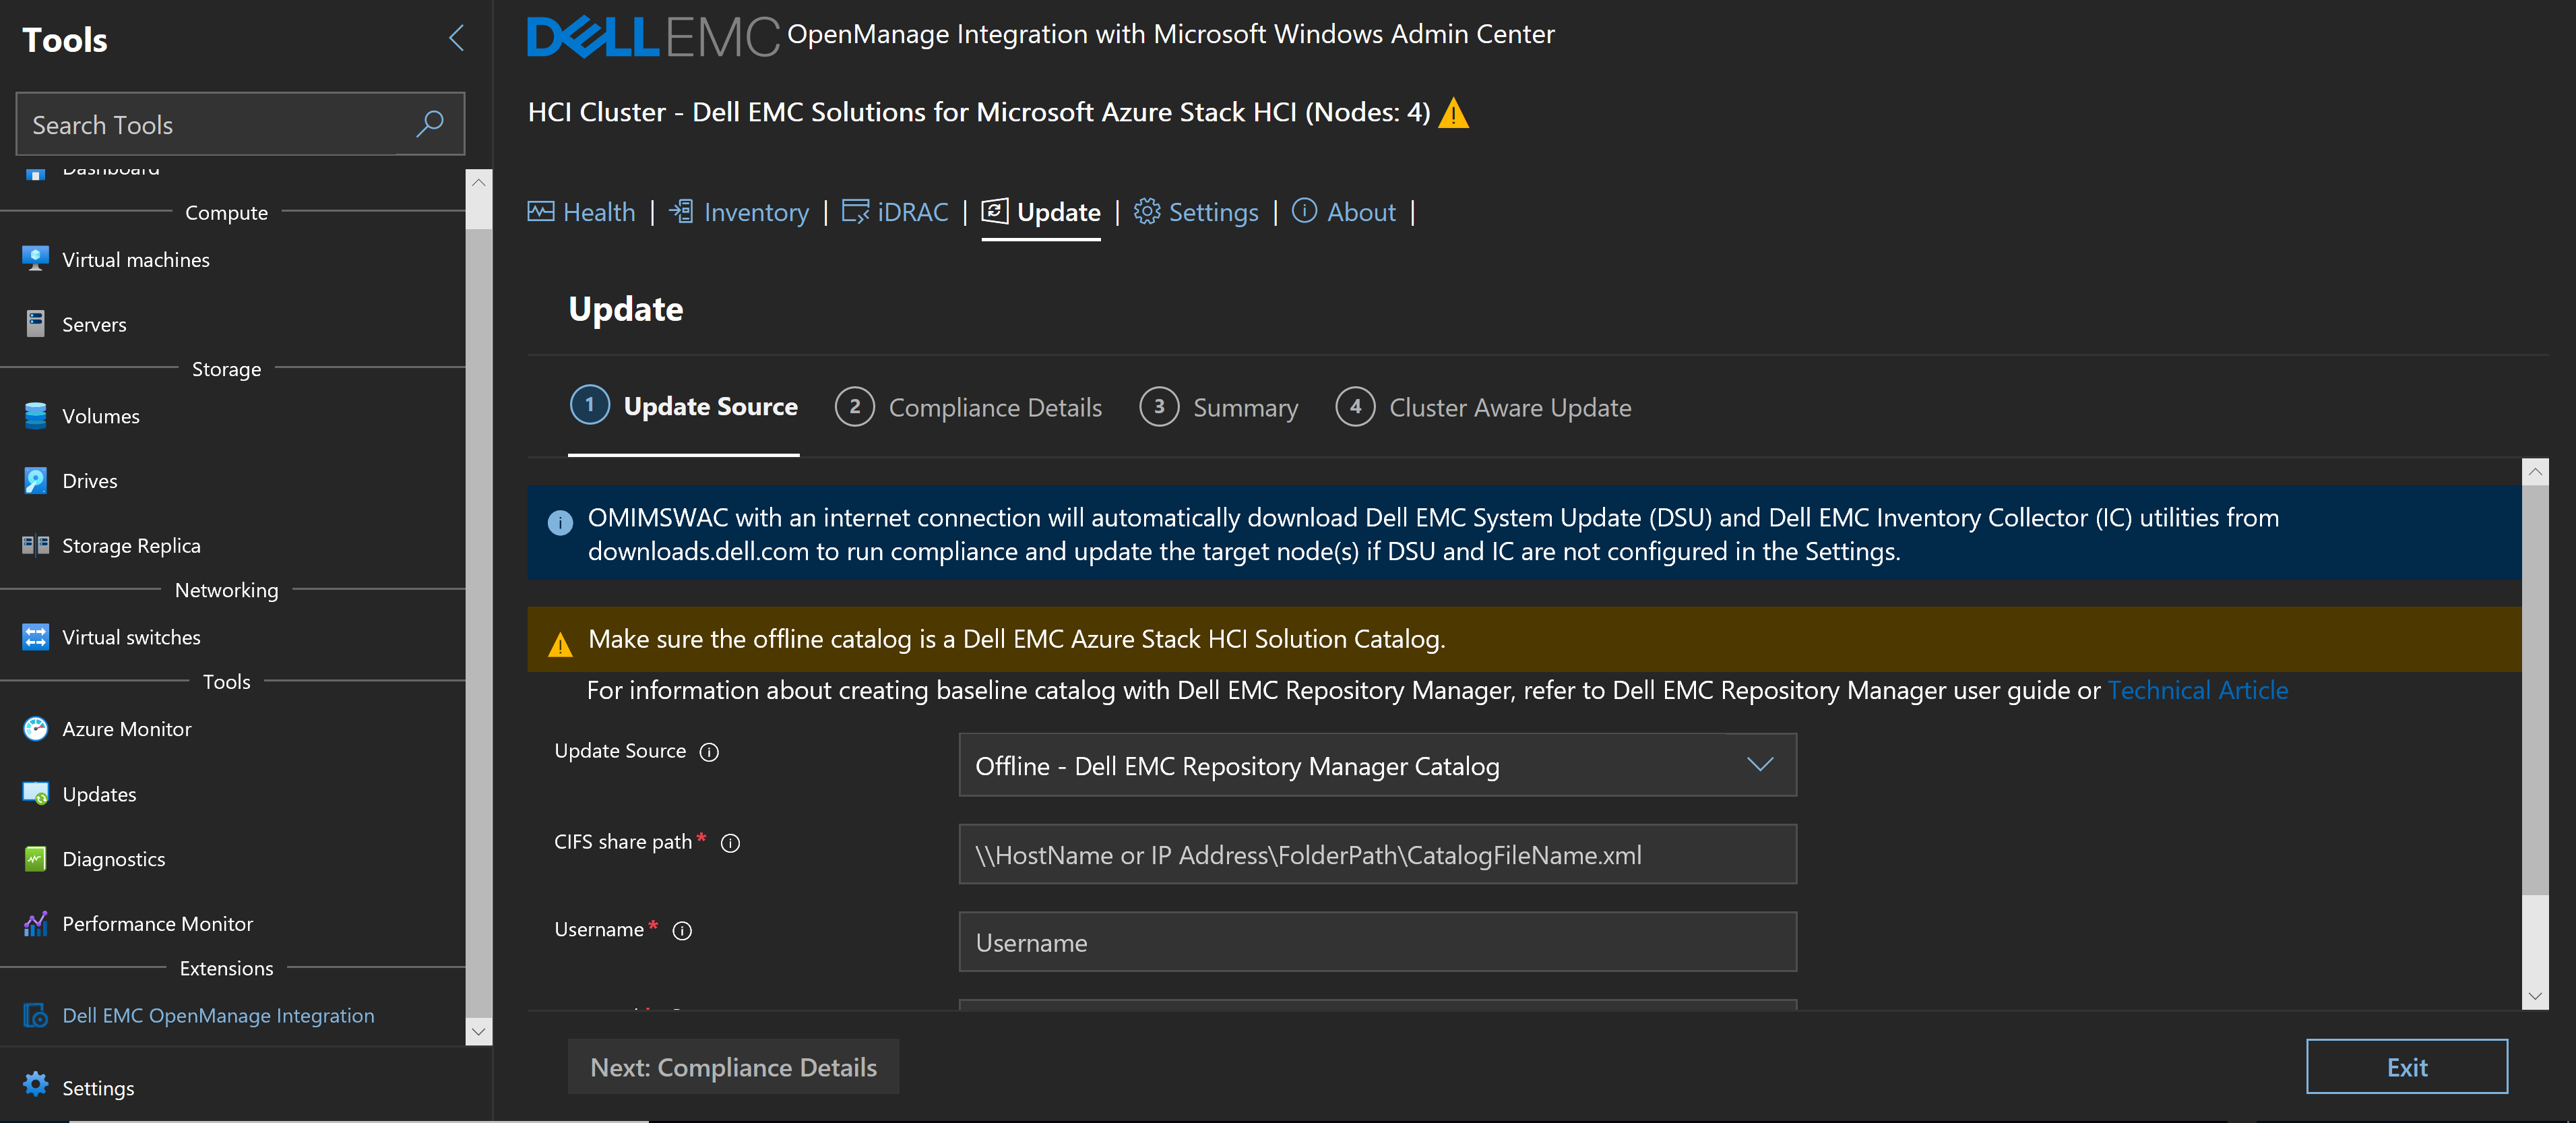The height and width of the screenshot is (1123, 2576).
Task: Open the Servers tool icon
Action: pyautogui.click(x=36, y=324)
